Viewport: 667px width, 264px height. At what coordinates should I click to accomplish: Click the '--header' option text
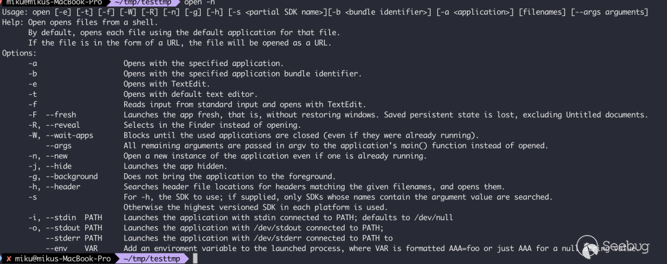[x=63, y=187]
